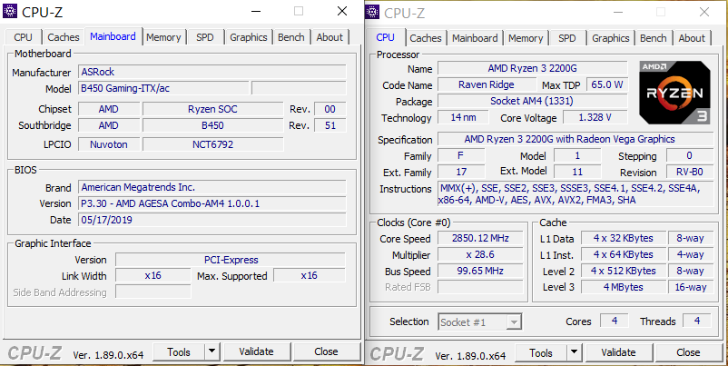Minimize the right CPU-Z window
Screen dimensions: 728x366
tap(617, 13)
